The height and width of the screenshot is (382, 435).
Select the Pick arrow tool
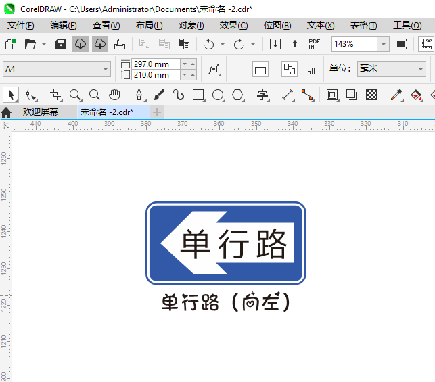(11, 95)
